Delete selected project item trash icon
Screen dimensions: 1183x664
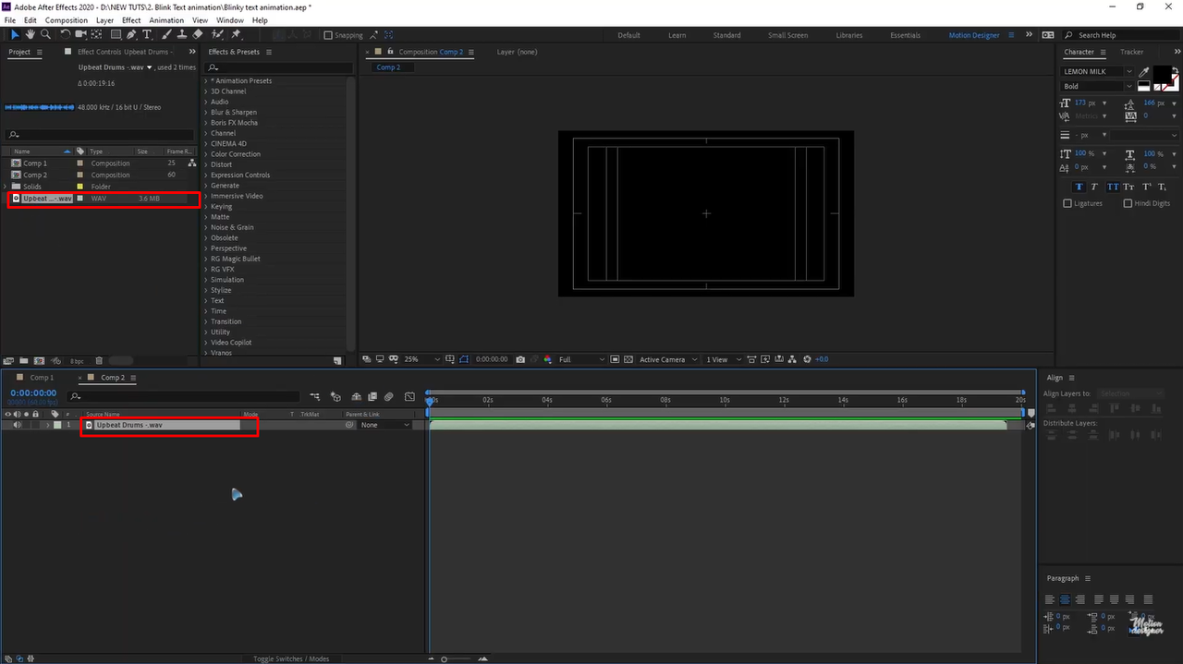point(99,360)
